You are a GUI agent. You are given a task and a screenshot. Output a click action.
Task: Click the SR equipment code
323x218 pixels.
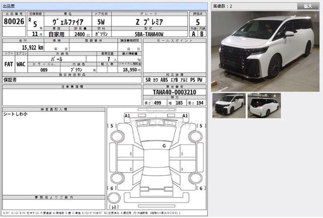coord(148,80)
